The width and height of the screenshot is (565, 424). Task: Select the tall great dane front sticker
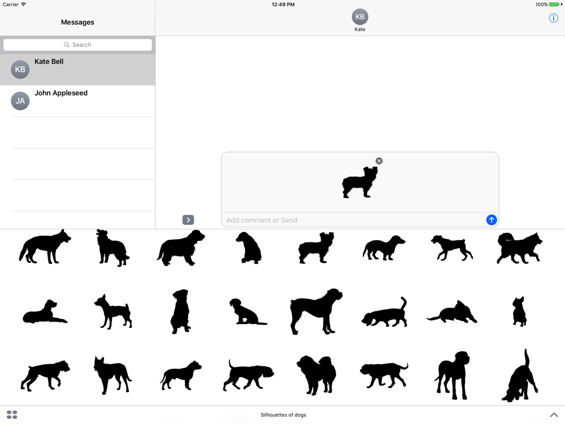[x=452, y=375]
